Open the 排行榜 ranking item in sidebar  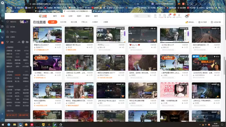pyautogui.click(x=11, y=27)
